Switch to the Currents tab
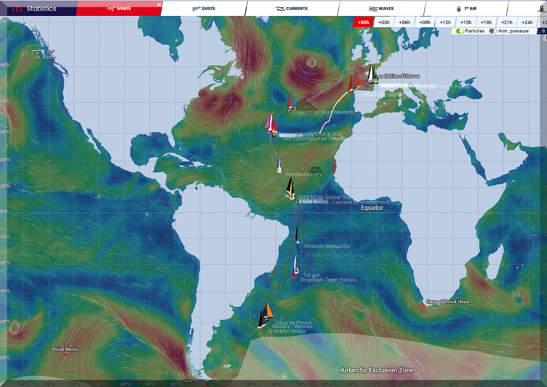Viewport: 547px width, 387px height. pos(292,9)
